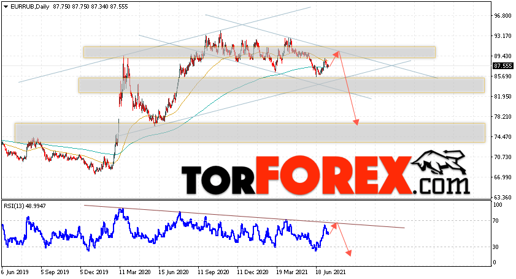Screen dimensions: 516x279
Task: Click the 70.730 price scale value
Action: [503, 157]
